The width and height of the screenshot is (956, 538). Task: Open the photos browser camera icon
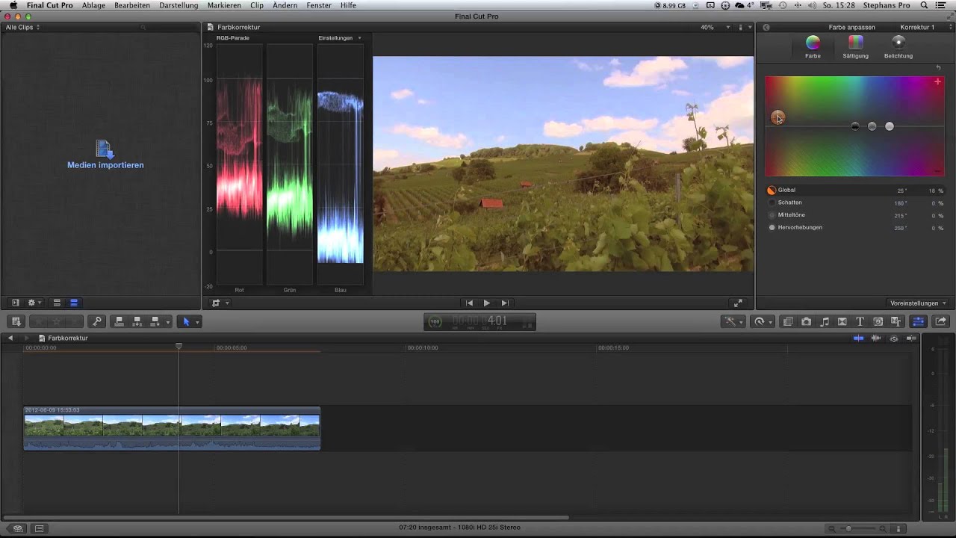[806, 321]
